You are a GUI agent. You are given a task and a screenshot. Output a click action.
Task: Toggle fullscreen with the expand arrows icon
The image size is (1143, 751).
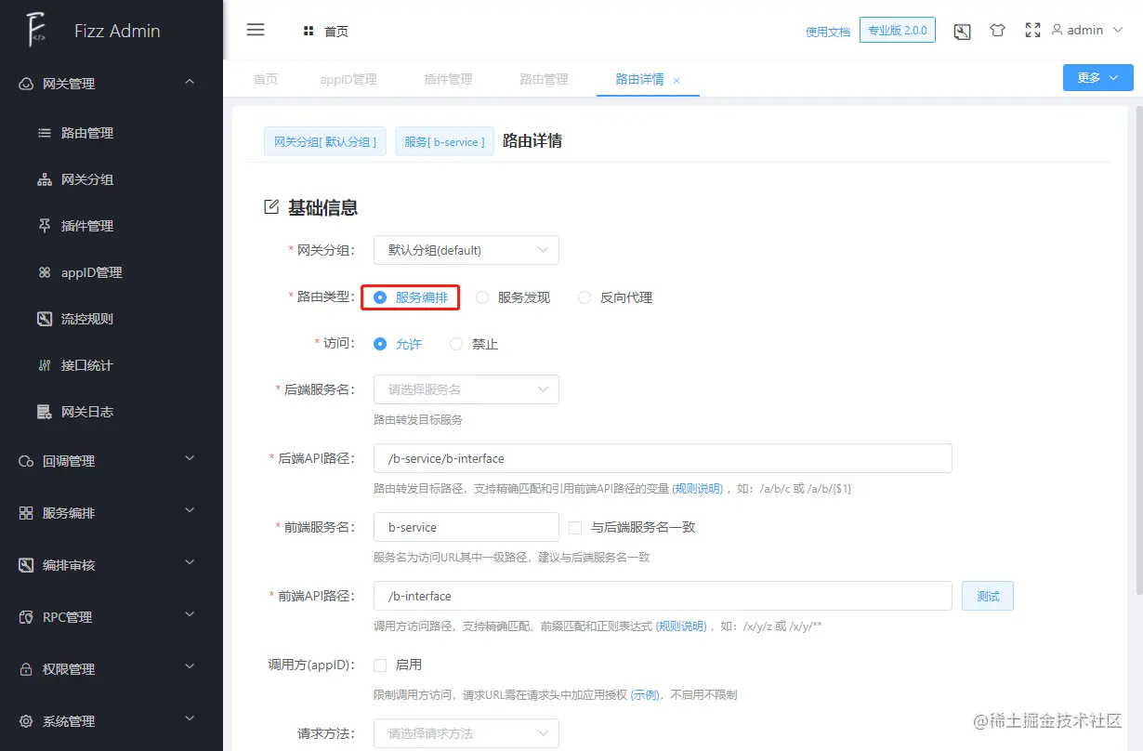[1032, 30]
